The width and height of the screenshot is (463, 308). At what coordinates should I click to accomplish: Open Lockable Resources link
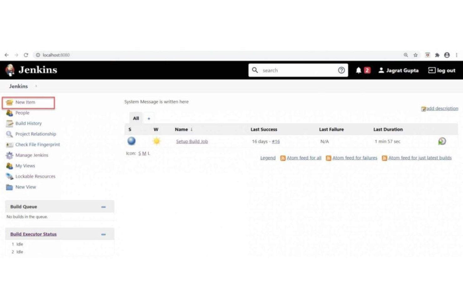click(x=35, y=176)
